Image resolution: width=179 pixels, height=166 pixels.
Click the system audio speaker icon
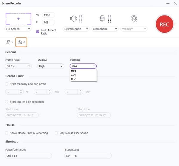[73, 19]
